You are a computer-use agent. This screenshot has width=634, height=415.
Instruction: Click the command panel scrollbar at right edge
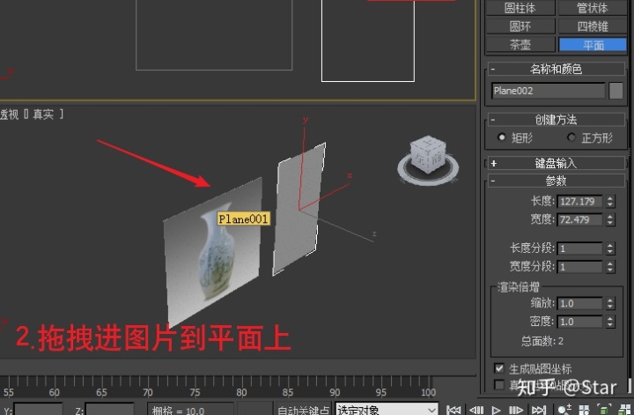pos(630,385)
